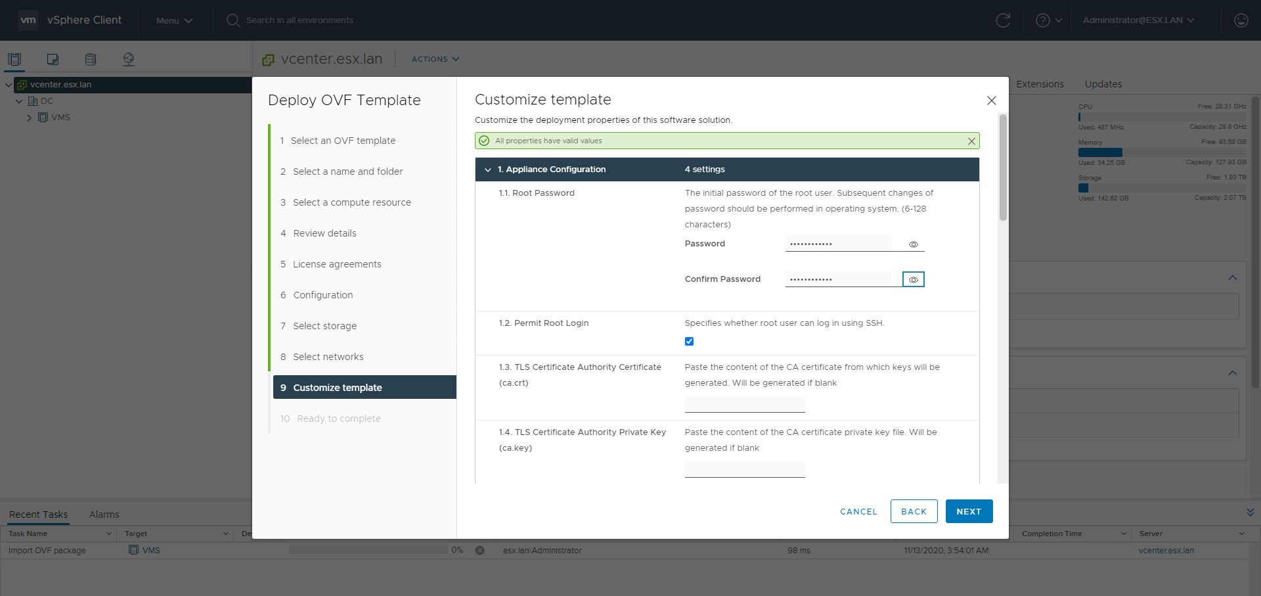This screenshot has height=596, width=1261.
Task: Switch to the Alarms tab
Action: click(x=104, y=515)
